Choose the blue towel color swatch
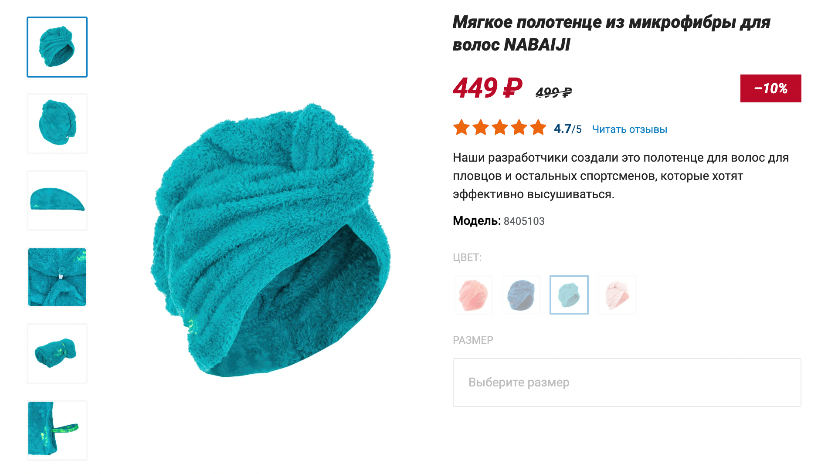Viewport: 828px width, 474px height. tap(521, 295)
